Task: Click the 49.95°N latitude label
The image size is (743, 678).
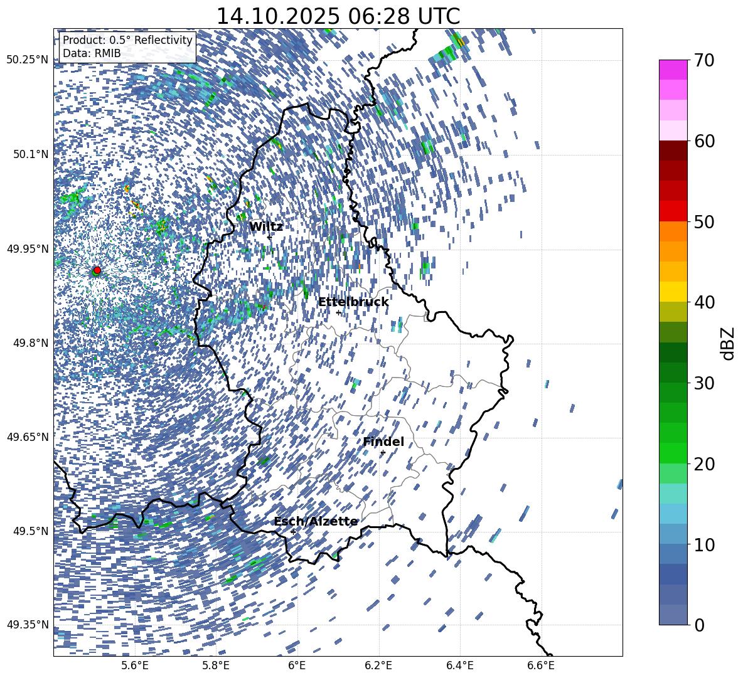Action: (x=27, y=248)
